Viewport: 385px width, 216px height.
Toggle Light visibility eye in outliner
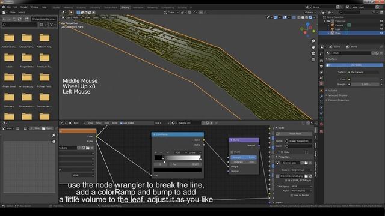[x=381, y=29]
